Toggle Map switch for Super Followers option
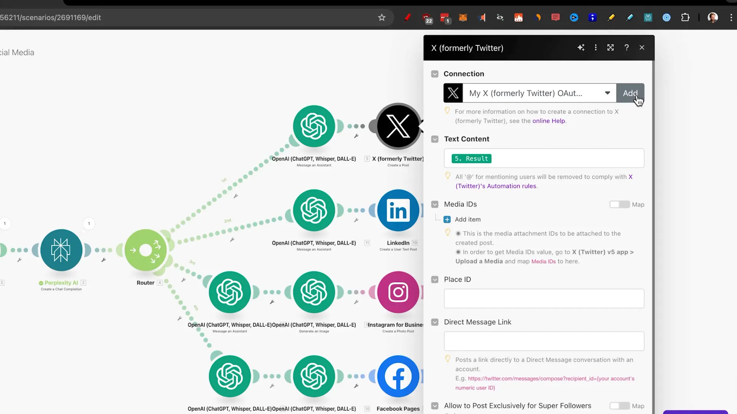The height and width of the screenshot is (414, 737). 620,406
